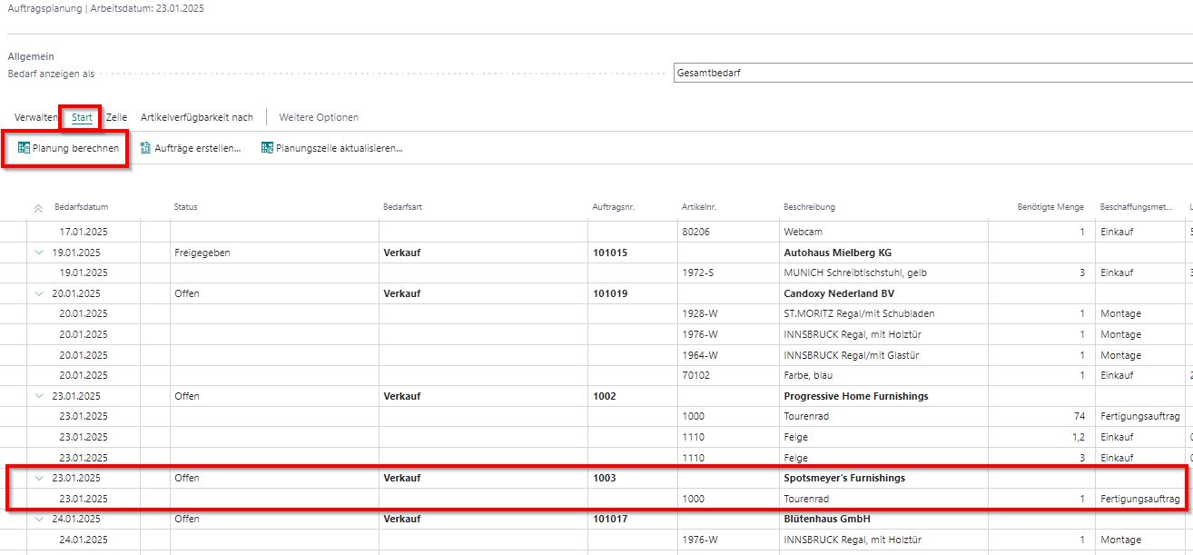Click article number 70102 cell
The image size is (1193, 555).
point(695,375)
